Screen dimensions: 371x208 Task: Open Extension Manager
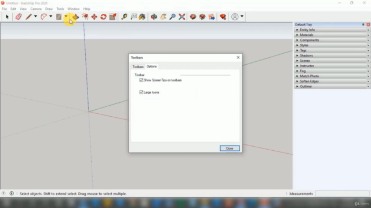pyautogui.click(x=223, y=17)
